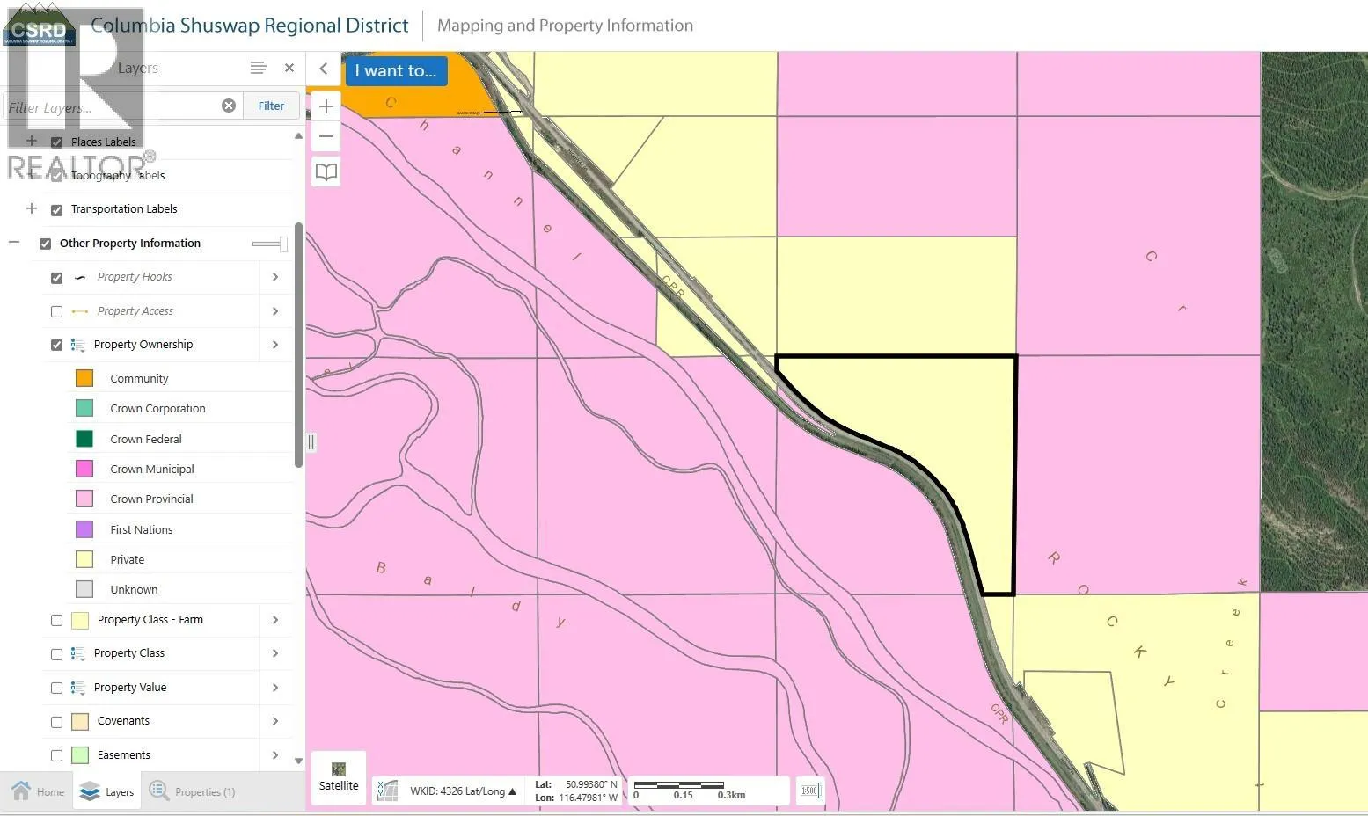1368x816 pixels.
Task: Click the I want to... button
Action: pyautogui.click(x=396, y=71)
